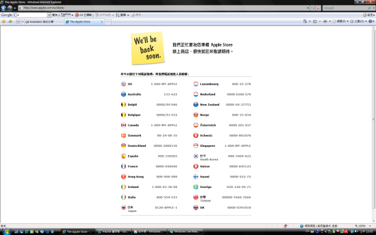
Task: Click the browser Back arrow button
Action: coord(4,8)
